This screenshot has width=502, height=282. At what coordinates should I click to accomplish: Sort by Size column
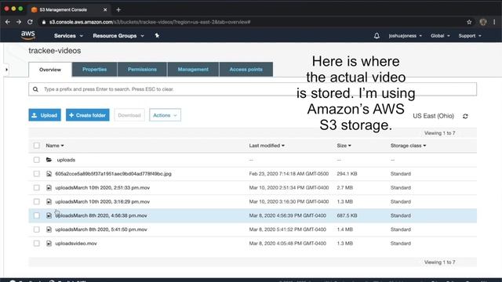point(344,146)
